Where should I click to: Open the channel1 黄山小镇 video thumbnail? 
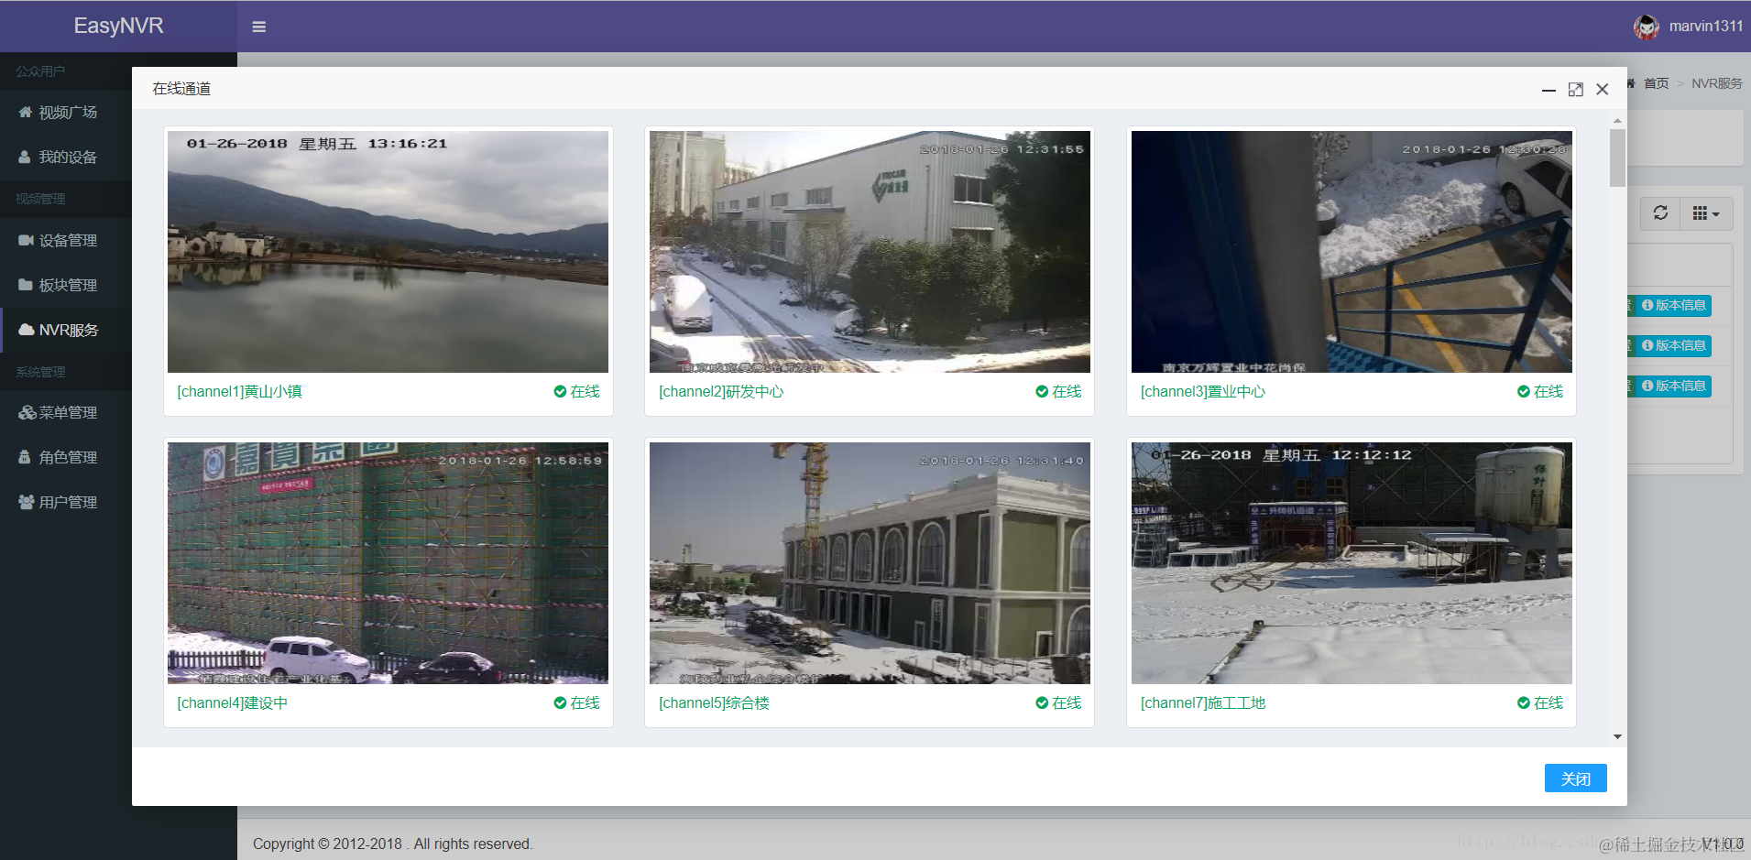tap(388, 252)
